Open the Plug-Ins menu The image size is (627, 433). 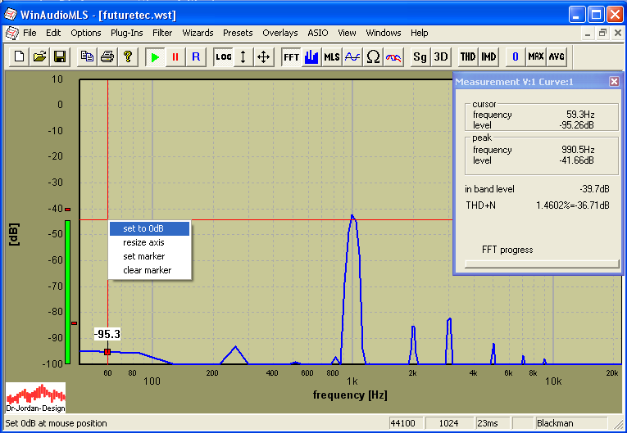point(127,33)
